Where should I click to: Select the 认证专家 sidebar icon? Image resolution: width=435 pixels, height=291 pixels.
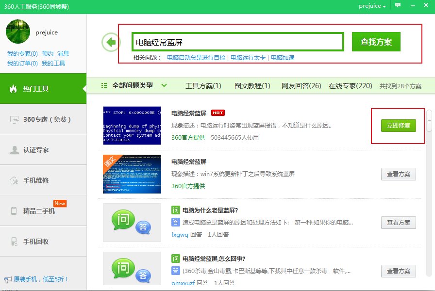[x=14, y=149]
